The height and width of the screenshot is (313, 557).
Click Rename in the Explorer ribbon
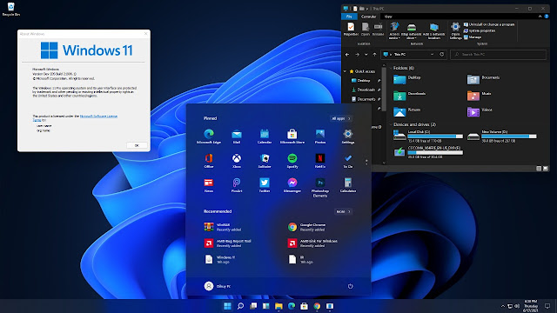point(378,30)
